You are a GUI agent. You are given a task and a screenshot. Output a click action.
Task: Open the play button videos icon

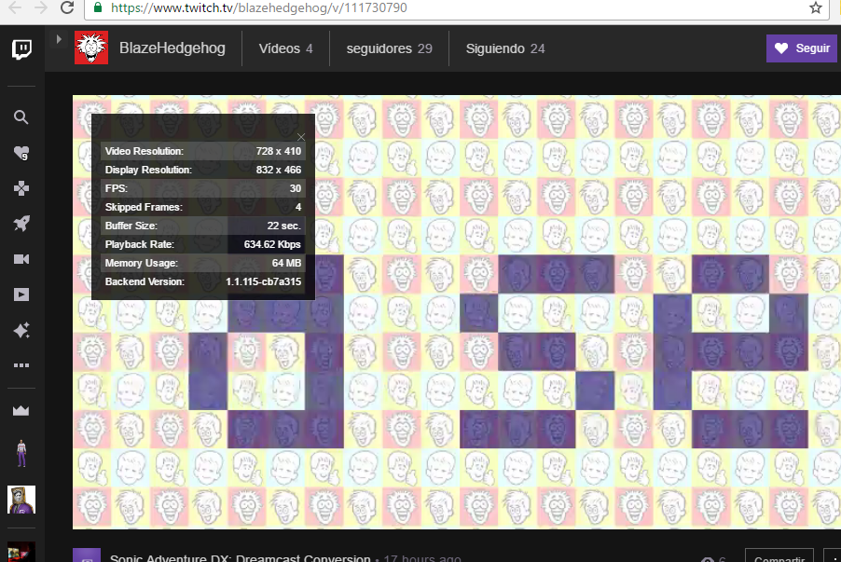[x=21, y=295]
